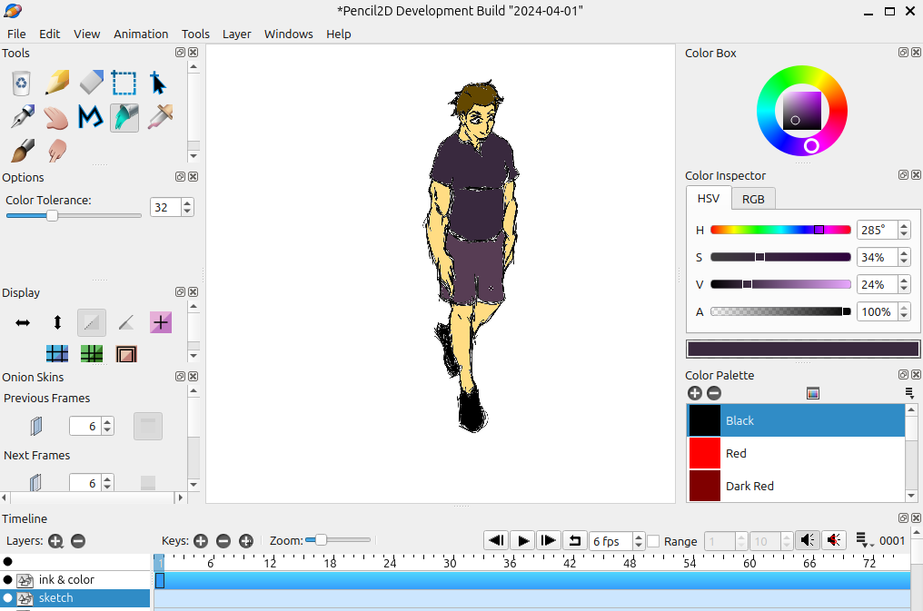Select the rectangular Selection tool
This screenshot has height=611, width=923.
(x=124, y=83)
